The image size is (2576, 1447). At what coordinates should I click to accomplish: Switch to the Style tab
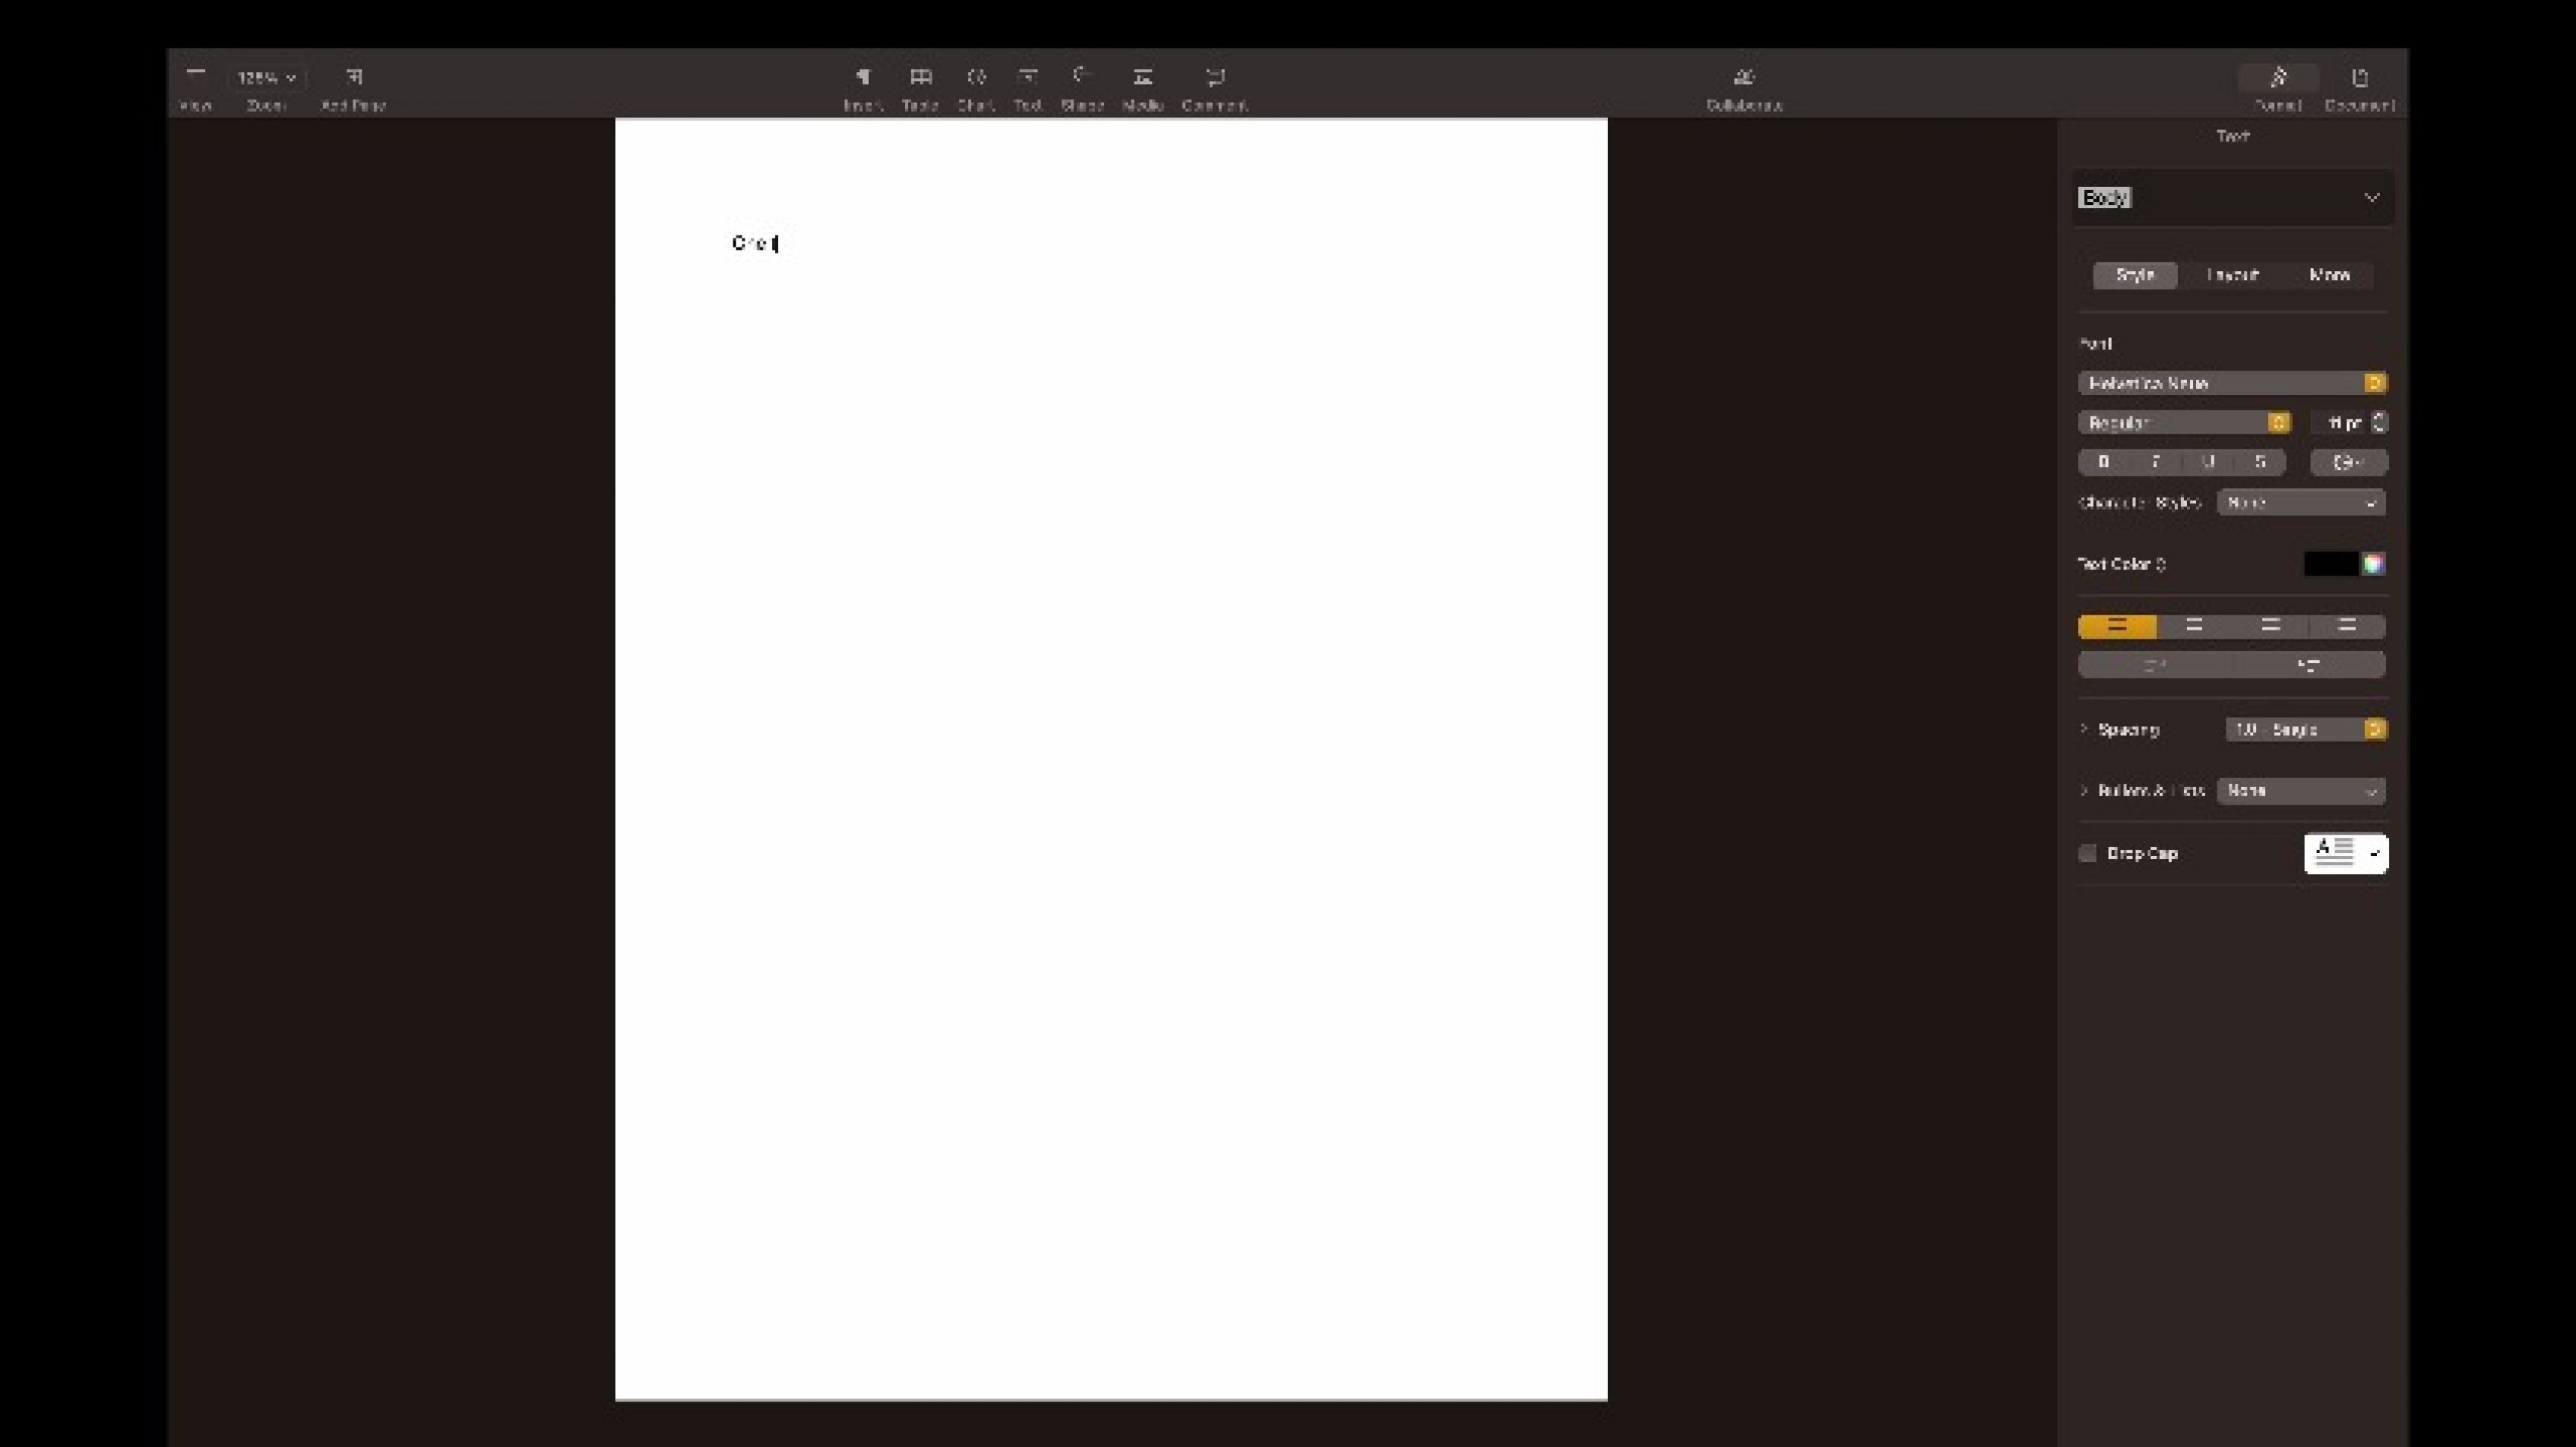tap(2135, 275)
